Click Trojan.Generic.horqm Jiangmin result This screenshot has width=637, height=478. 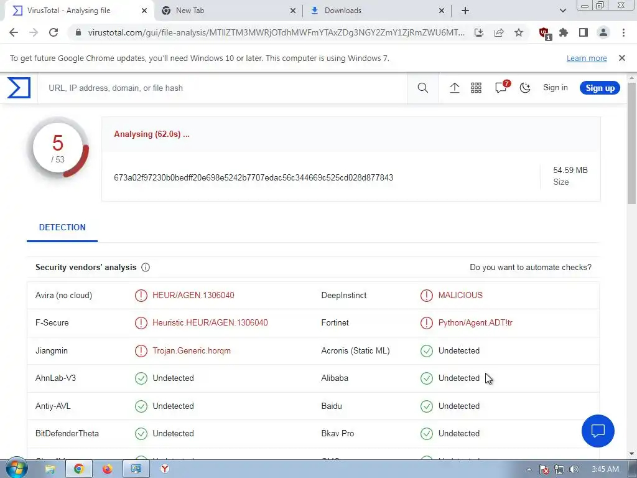tap(192, 351)
